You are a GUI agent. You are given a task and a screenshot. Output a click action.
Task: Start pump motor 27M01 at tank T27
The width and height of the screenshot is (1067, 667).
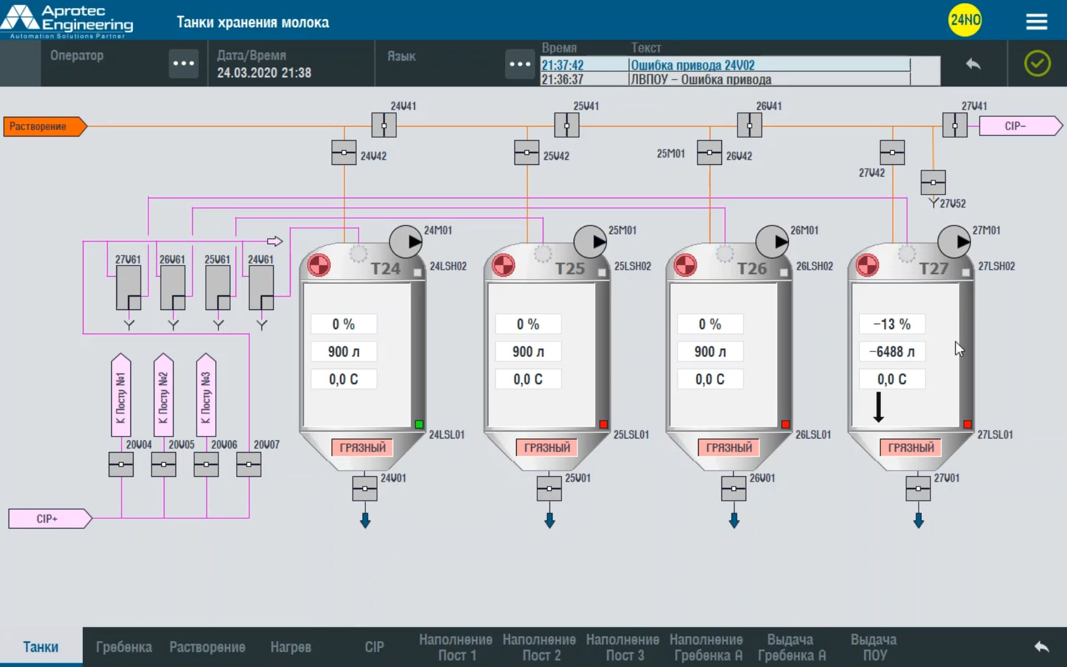click(954, 241)
